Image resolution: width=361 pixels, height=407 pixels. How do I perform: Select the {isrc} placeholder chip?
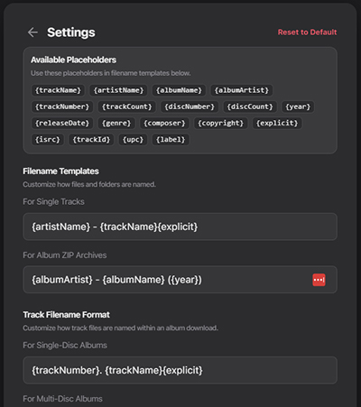(48, 140)
